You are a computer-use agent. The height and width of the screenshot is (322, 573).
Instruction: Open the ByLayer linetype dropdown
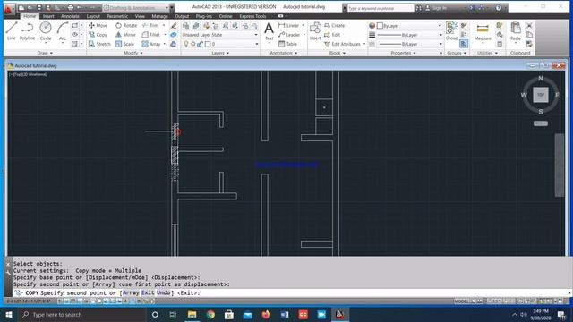(409, 44)
